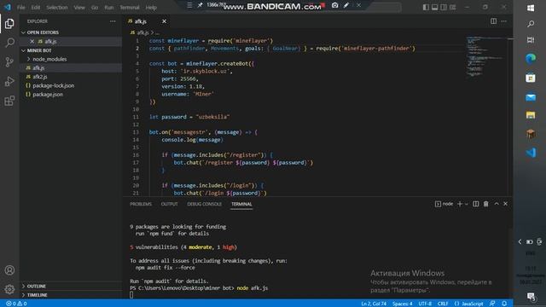Screen dimensions: 546x307
Task: Open Run and Debug view
Action: coord(9,82)
